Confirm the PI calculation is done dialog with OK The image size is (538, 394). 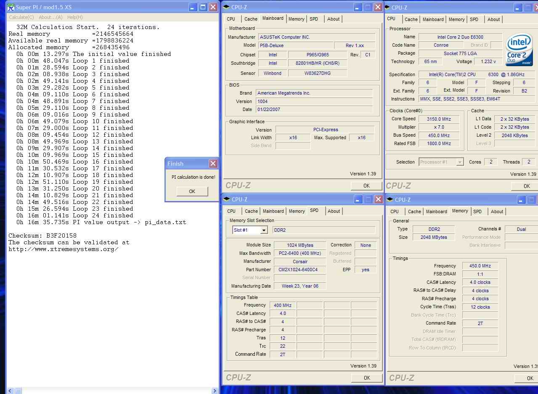(192, 191)
